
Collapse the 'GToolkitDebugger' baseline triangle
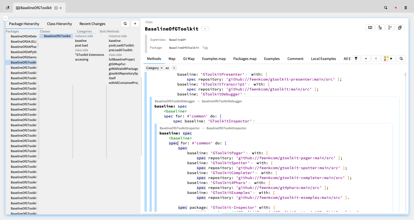[244, 94]
